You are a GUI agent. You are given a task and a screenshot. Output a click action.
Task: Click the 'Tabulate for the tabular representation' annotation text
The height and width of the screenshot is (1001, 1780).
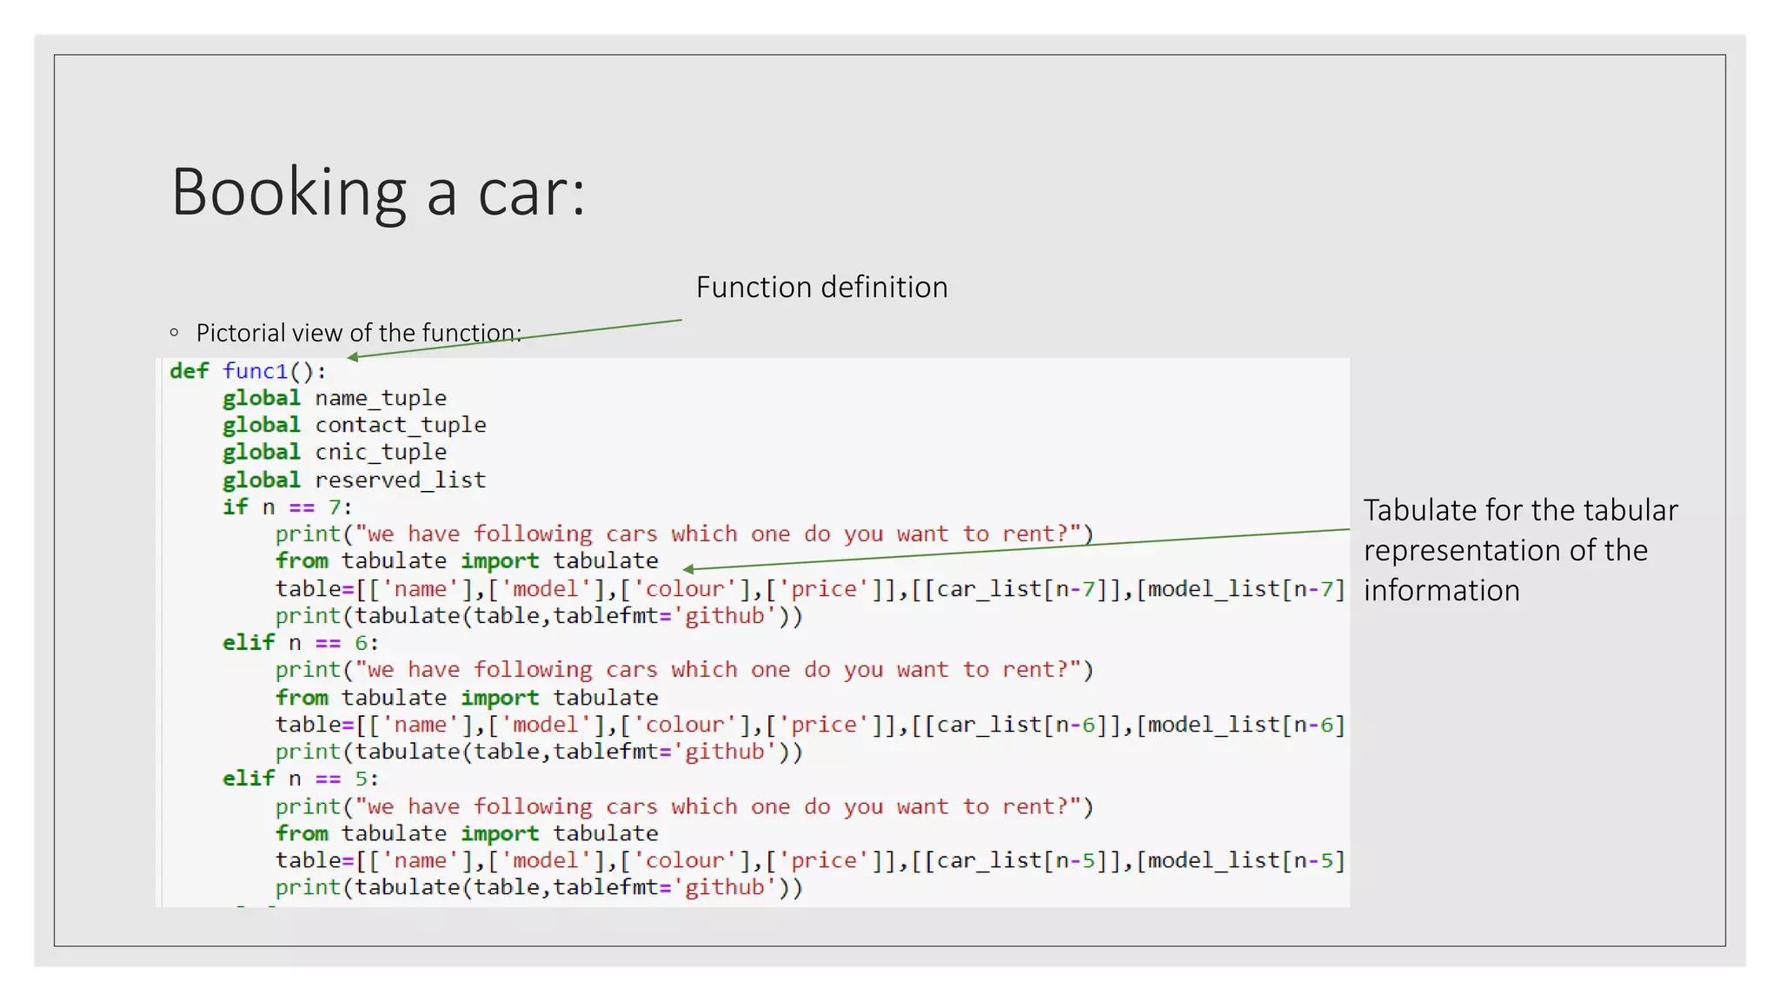coord(1519,550)
